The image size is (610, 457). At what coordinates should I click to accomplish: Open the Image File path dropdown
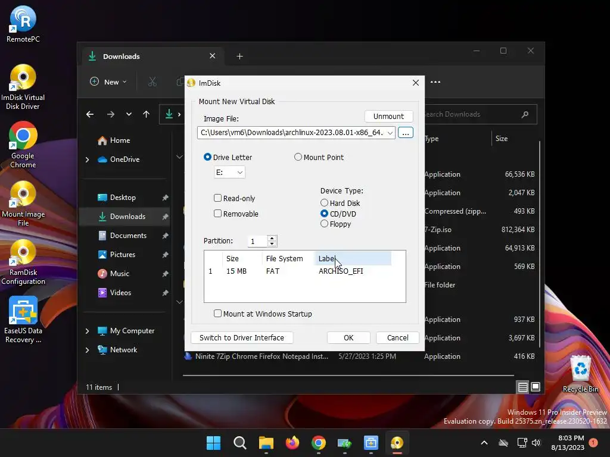(390, 133)
